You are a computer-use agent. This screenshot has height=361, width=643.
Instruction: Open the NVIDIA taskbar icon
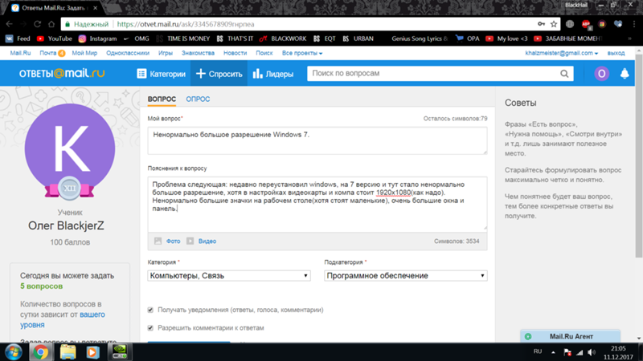pos(119,352)
